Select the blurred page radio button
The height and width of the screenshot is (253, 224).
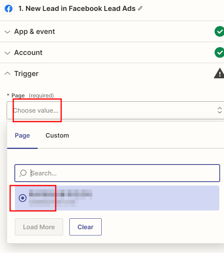click(x=23, y=198)
